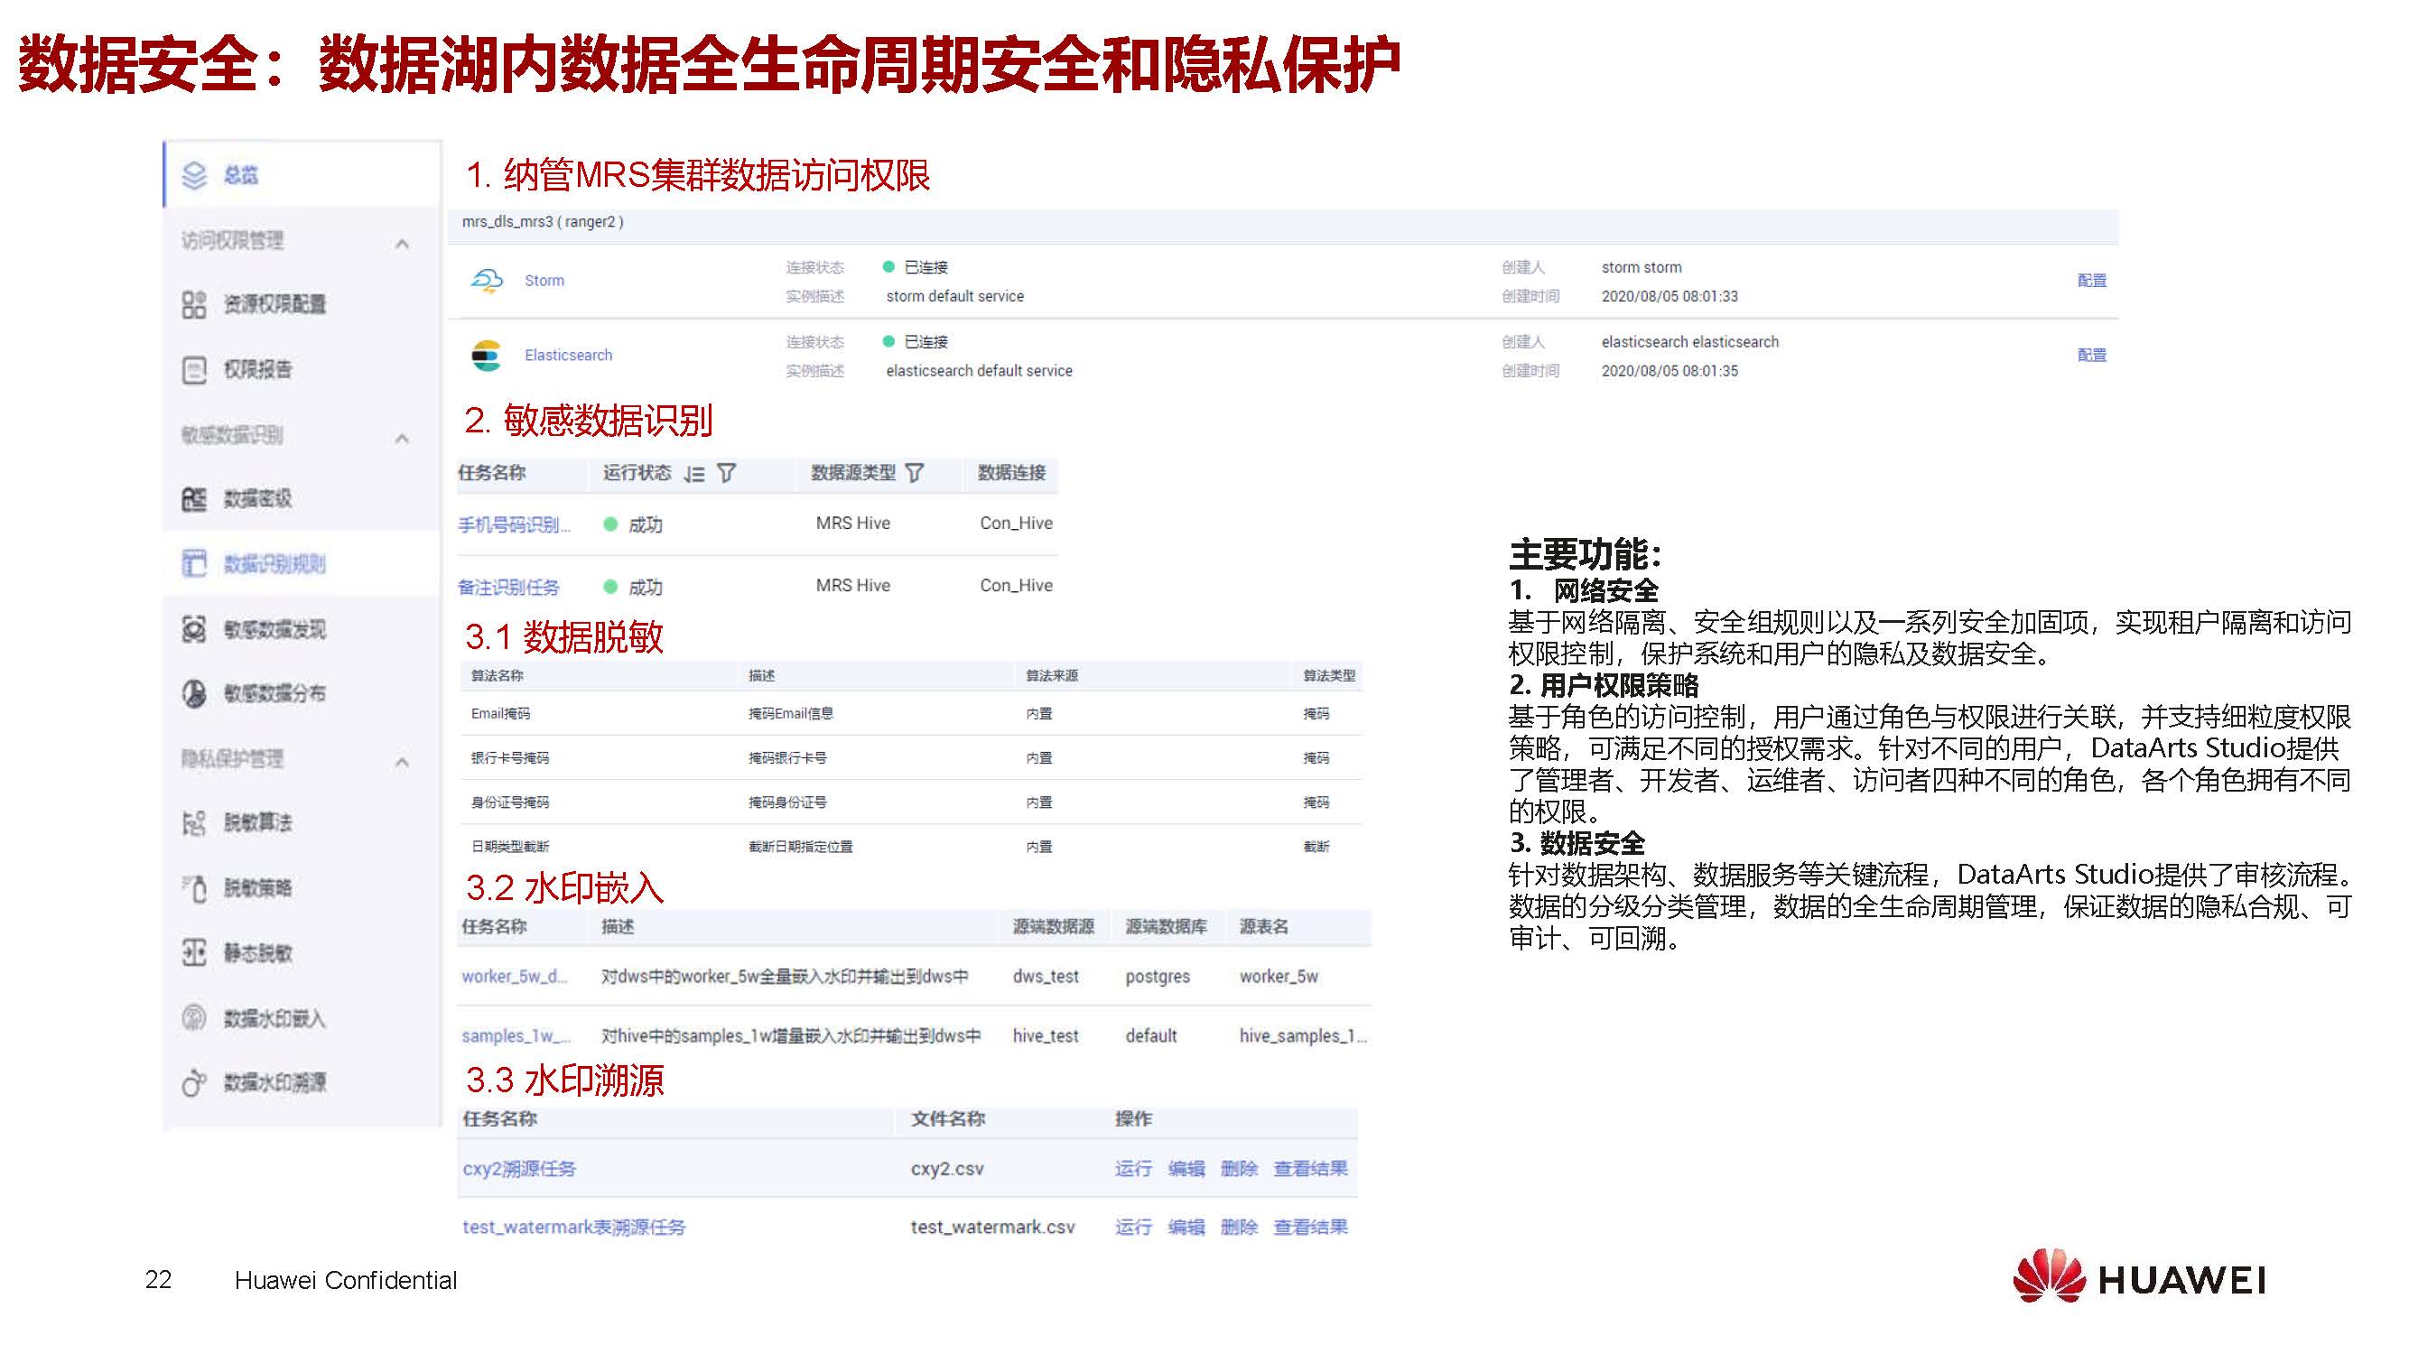This screenshot has height=1354, width=2409.
Task: Click the 权限报告 report icon
Action: (193, 369)
